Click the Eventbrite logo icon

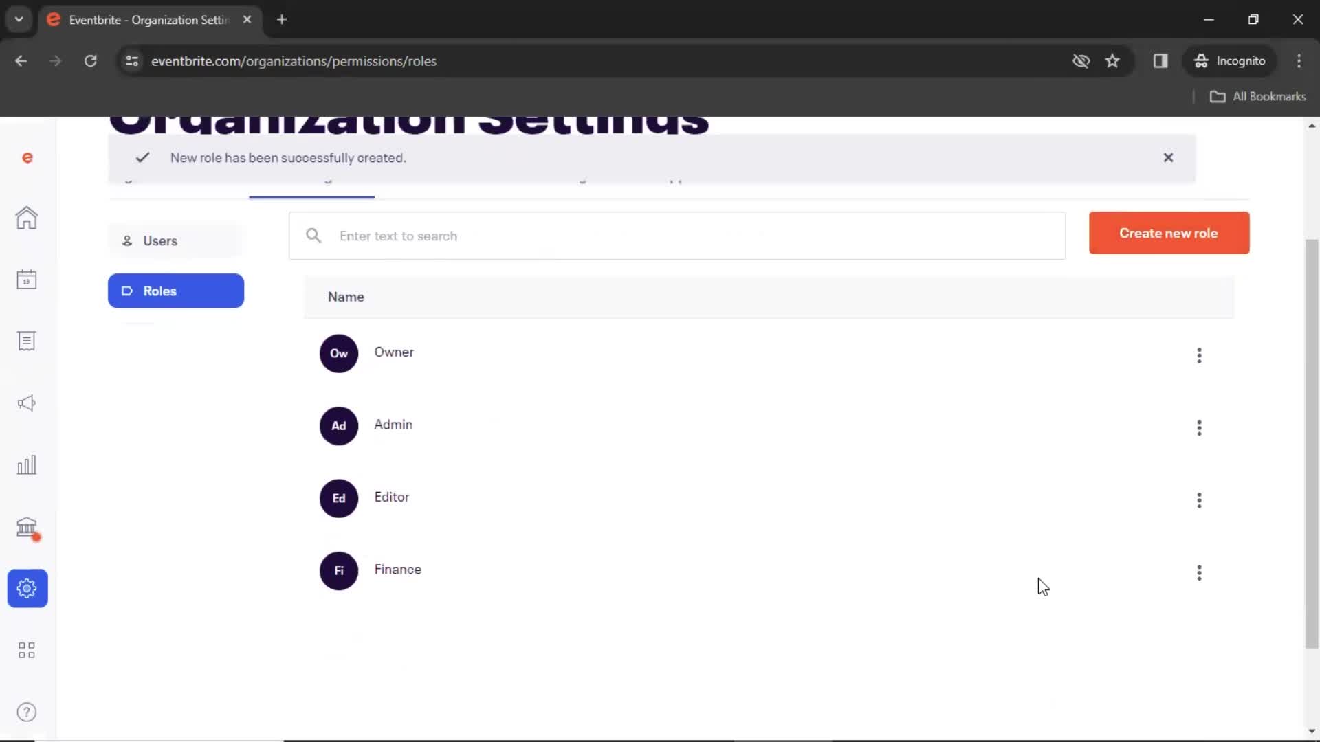tap(26, 157)
